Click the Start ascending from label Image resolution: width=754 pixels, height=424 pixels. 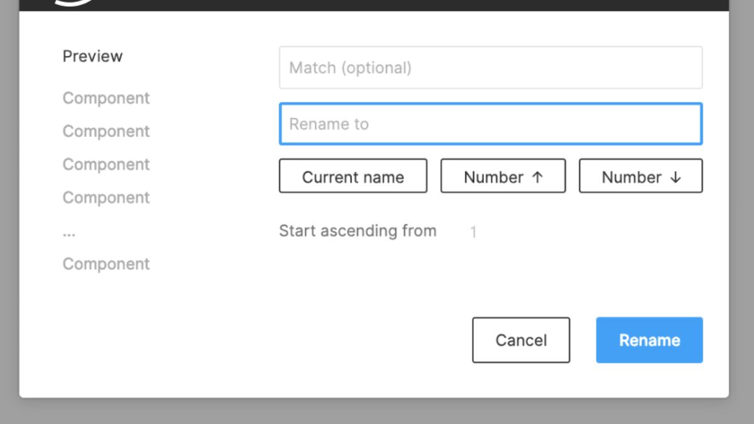358,231
